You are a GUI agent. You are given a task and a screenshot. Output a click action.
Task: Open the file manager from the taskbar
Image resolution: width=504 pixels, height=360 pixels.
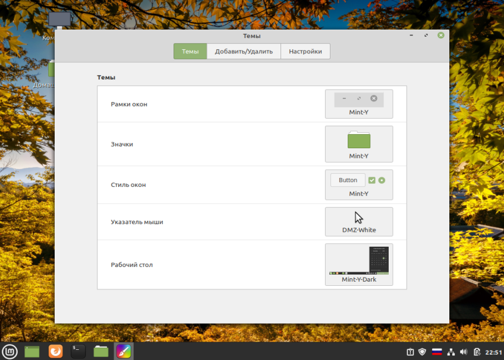tap(101, 351)
